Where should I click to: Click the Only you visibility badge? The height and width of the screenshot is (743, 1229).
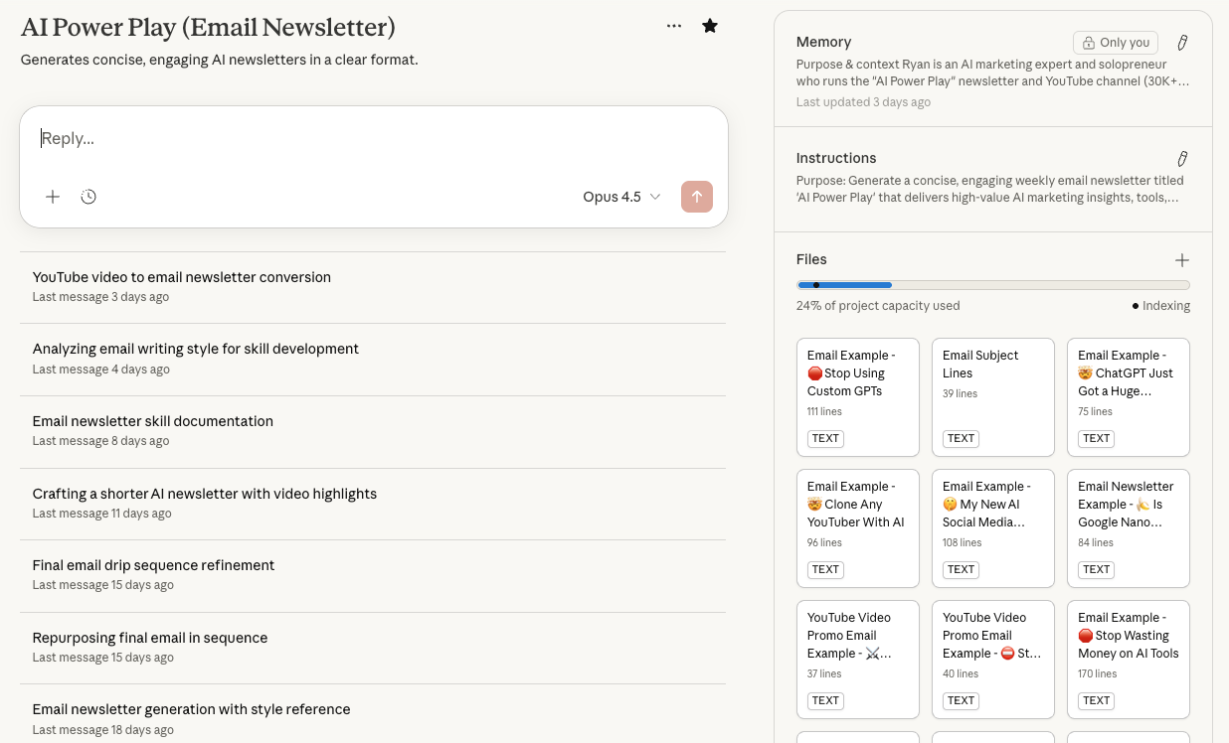(x=1115, y=43)
